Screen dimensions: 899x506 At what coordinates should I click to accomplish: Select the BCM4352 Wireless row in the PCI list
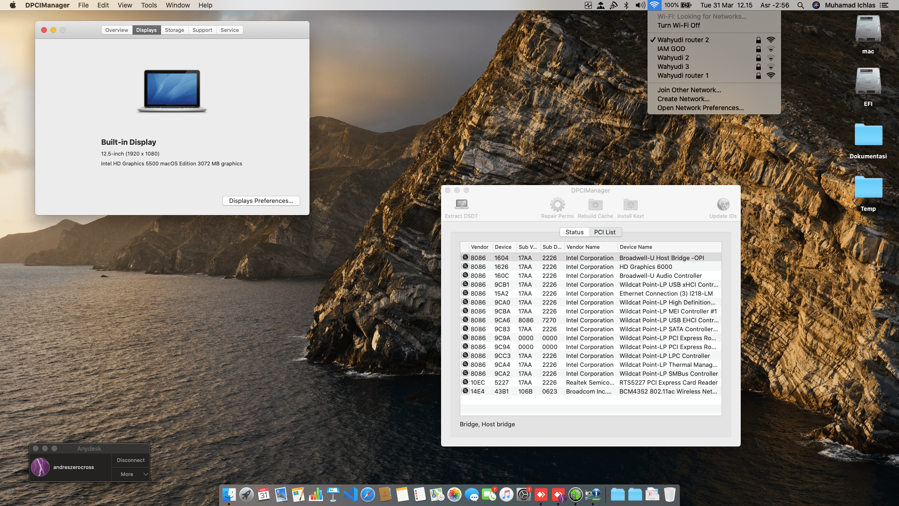tap(590, 391)
